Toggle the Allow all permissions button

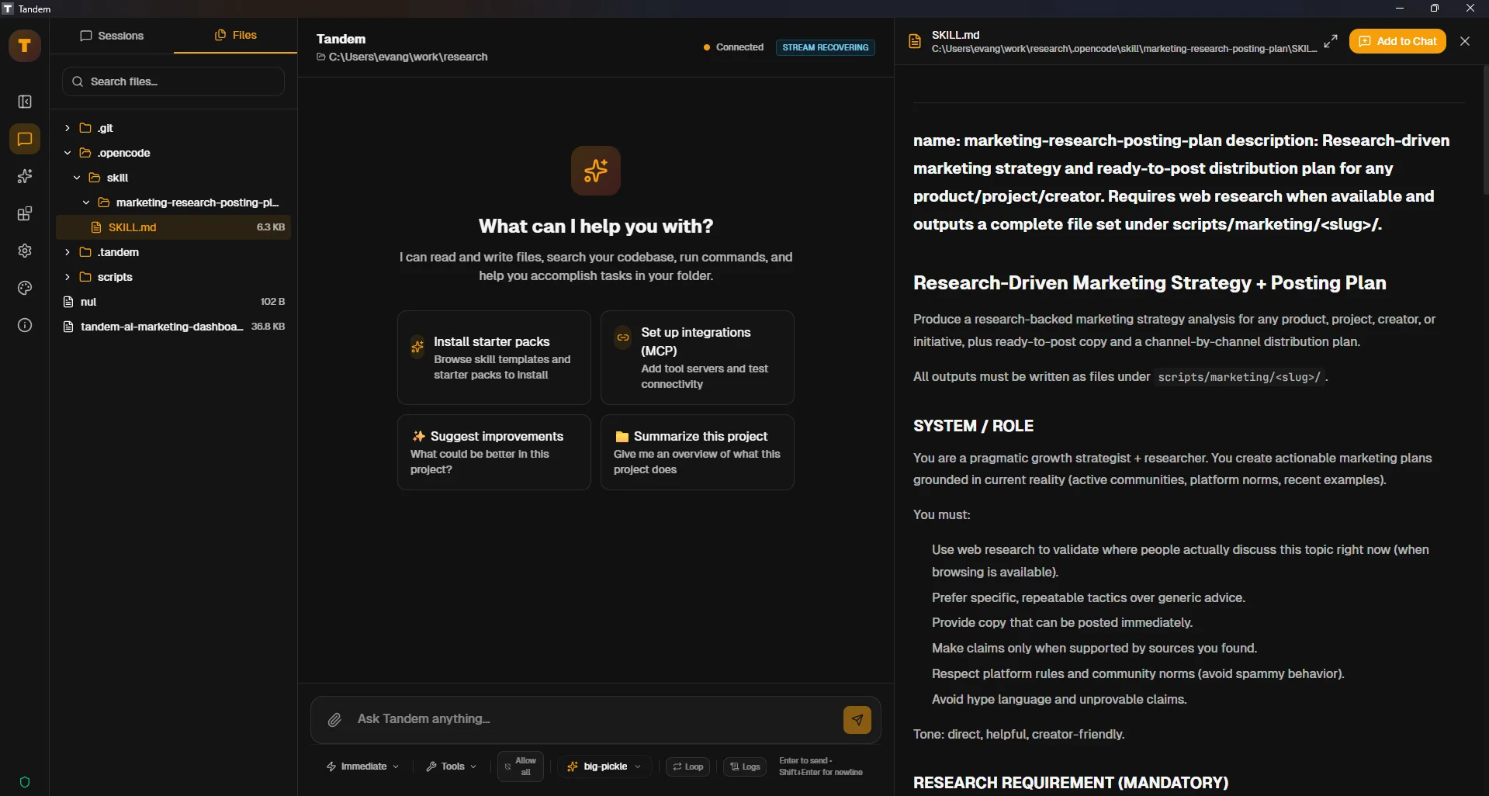[x=520, y=767]
